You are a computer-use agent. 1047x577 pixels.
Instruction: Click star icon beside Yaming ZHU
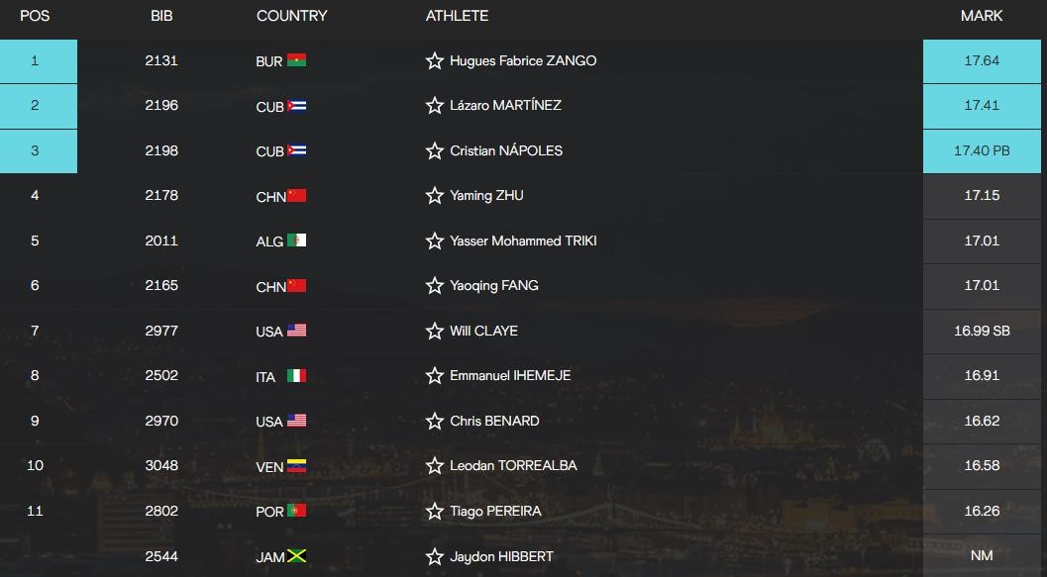point(434,196)
